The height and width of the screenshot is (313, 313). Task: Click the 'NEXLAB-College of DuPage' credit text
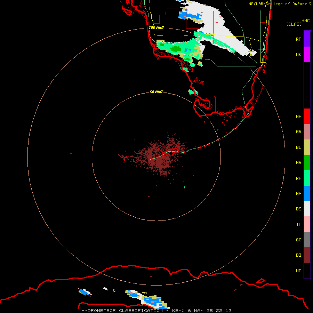(x=278, y=4)
